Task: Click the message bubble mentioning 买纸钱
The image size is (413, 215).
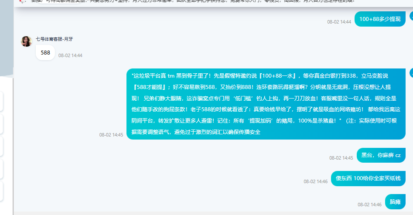Action: 368,178
